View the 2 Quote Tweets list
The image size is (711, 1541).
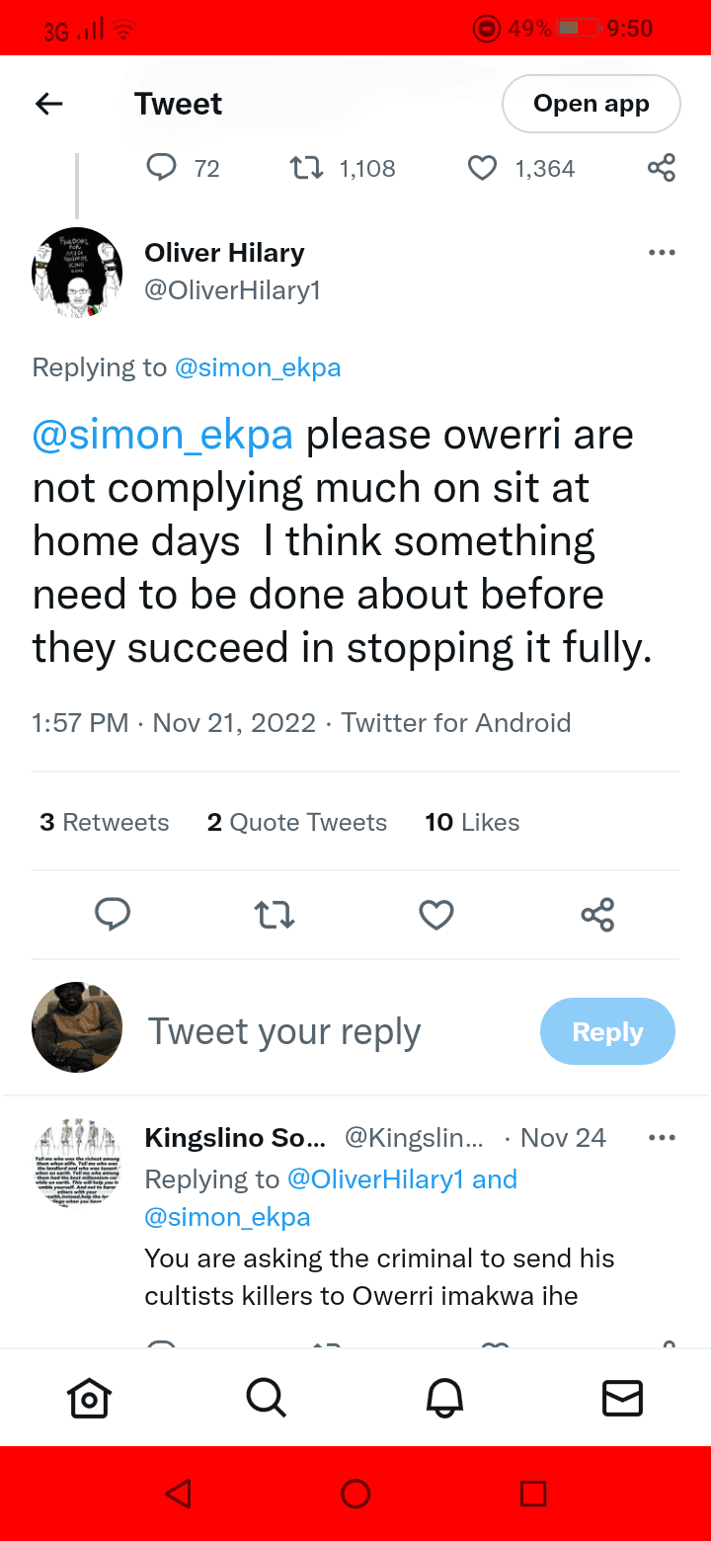click(x=297, y=822)
